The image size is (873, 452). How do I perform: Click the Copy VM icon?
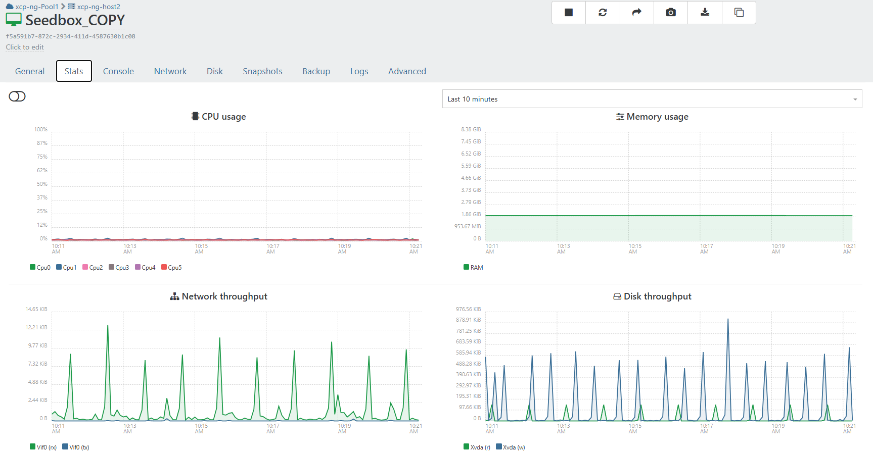[x=739, y=13]
